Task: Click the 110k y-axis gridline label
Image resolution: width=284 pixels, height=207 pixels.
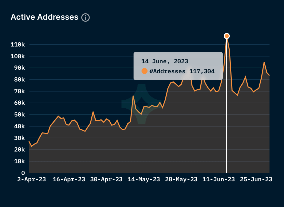Action: [17, 44]
